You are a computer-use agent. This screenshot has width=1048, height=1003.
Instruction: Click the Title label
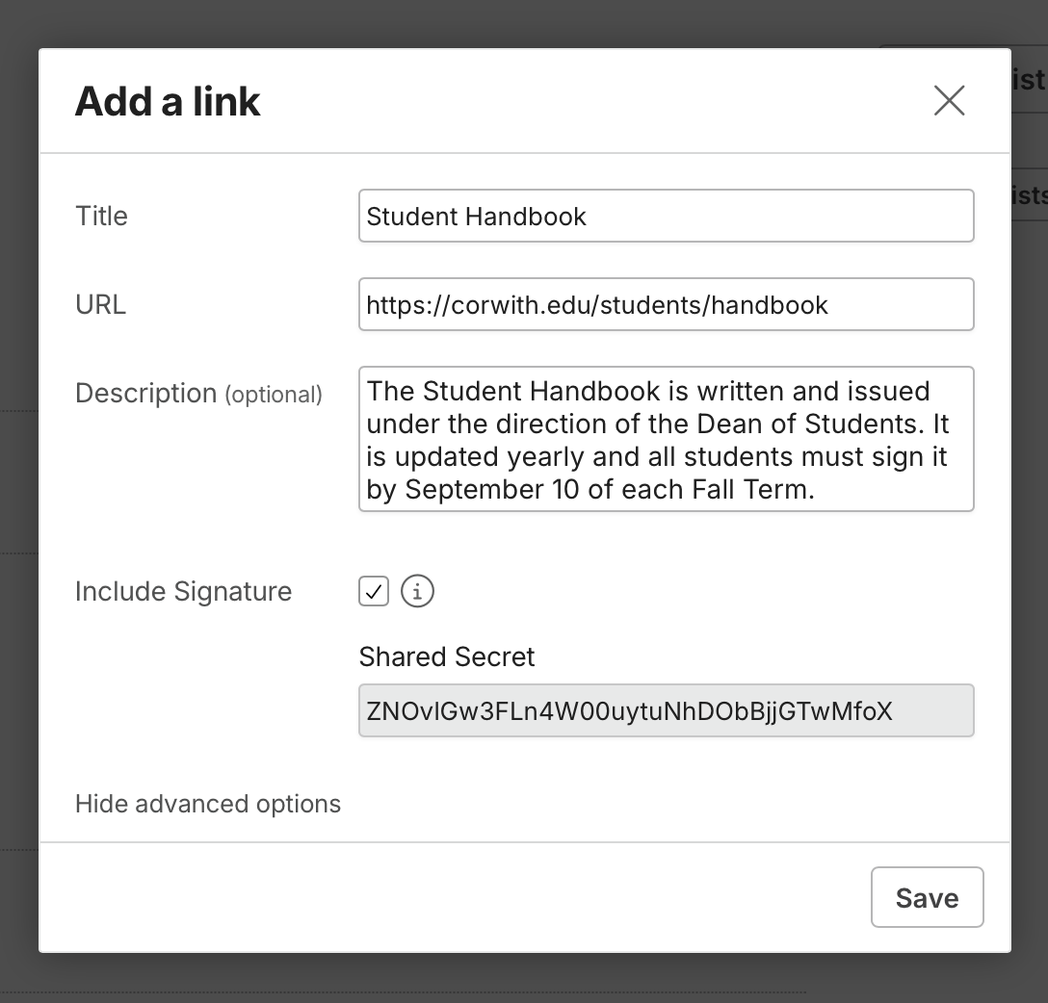pyautogui.click(x=101, y=217)
